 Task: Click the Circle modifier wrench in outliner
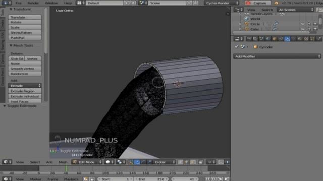tap(276, 24)
